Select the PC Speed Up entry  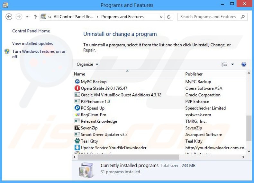[93, 108]
